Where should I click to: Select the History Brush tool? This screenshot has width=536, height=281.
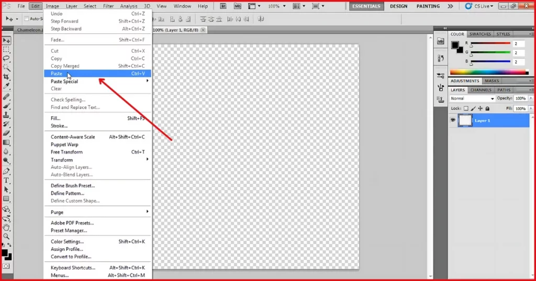6,124
